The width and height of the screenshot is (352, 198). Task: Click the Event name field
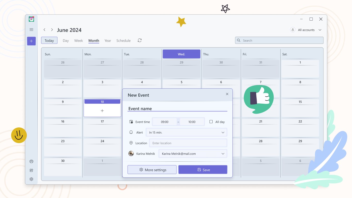click(x=177, y=109)
